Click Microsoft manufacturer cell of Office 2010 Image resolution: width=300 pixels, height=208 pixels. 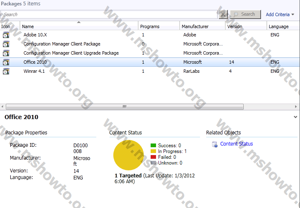193,62
